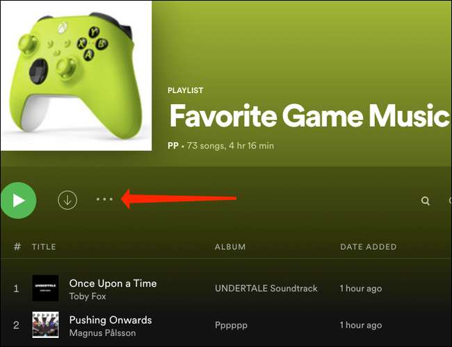The image size is (452, 347).
Task: Open the PP user profile link
Action: (x=173, y=146)
